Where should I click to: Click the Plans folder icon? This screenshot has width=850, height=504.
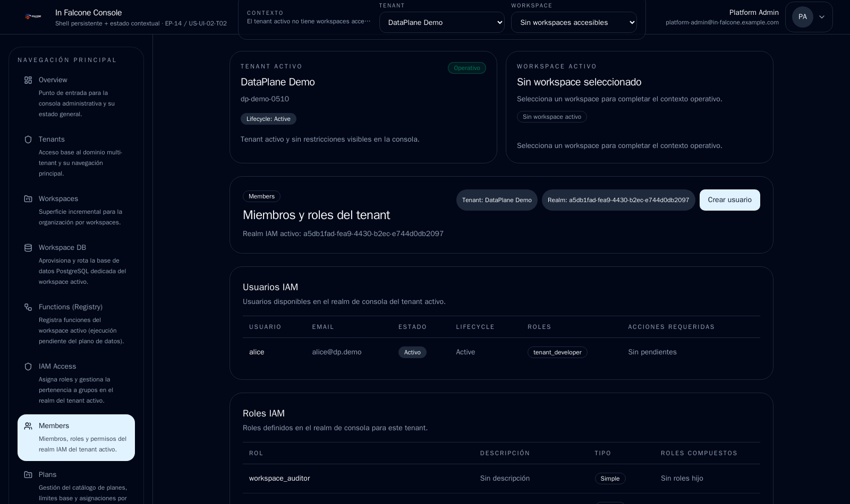tap(28, 475)
